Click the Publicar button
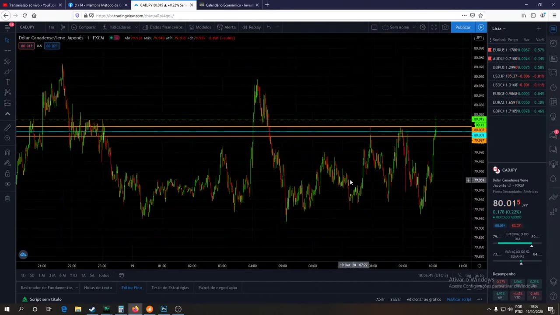 (x=463, y=27)
